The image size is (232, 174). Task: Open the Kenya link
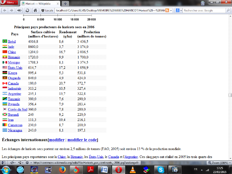[x=13, y=73]
